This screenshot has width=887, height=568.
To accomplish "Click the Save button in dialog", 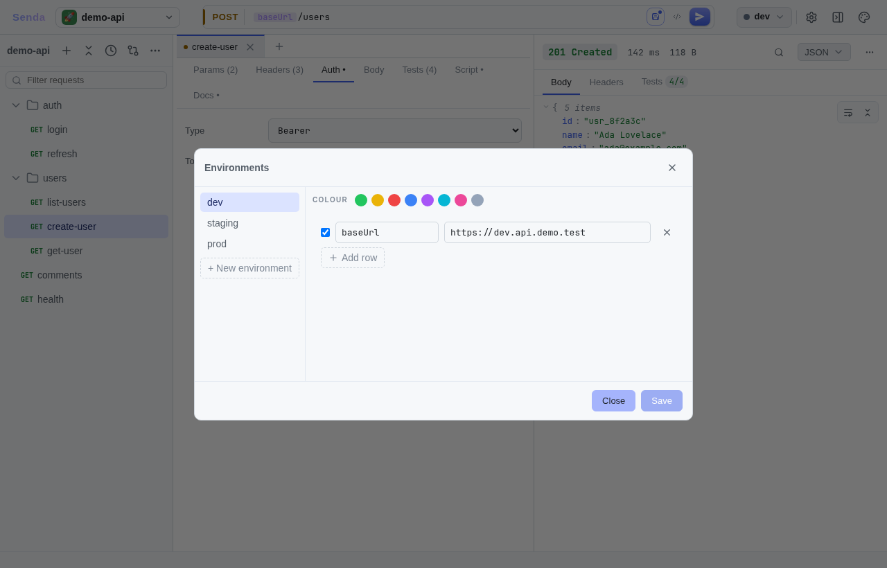I will click(662, 400).
